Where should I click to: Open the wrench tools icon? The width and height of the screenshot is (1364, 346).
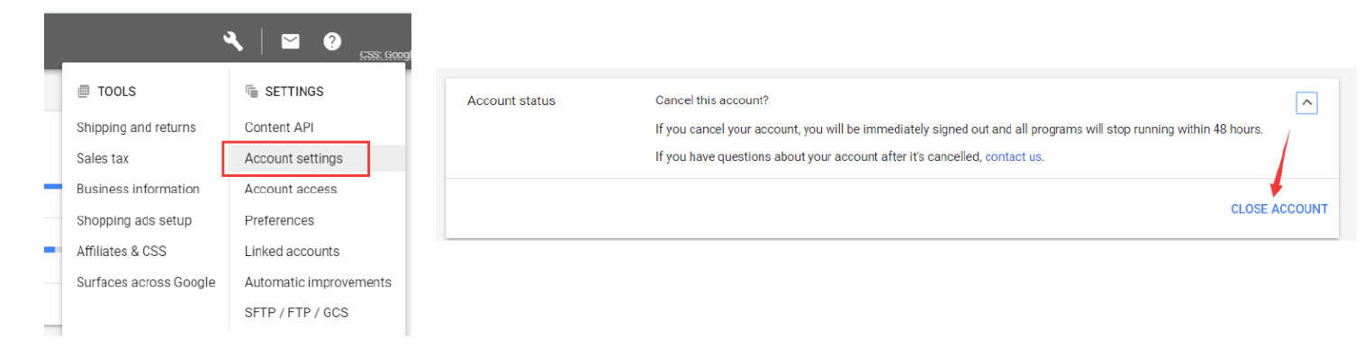233,40
